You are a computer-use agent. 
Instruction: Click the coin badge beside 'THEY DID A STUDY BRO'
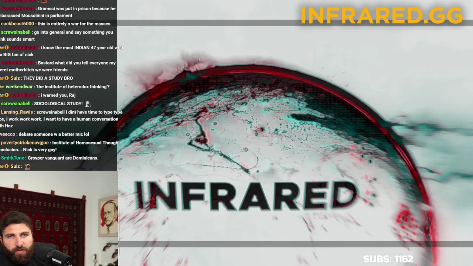pyautogui.click(x=7, y=78)
